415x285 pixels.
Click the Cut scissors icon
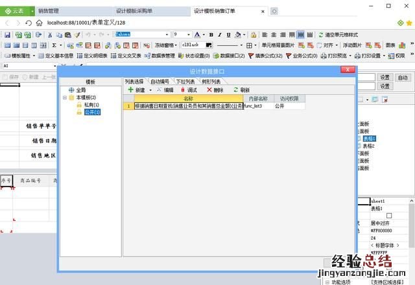pyautogui.click(x=50, y=34)
